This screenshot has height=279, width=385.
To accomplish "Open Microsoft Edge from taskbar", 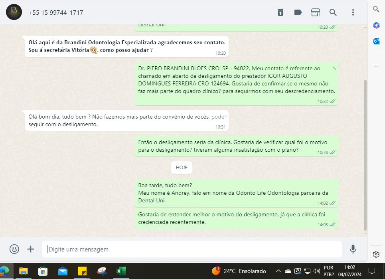I will (4, 271).
